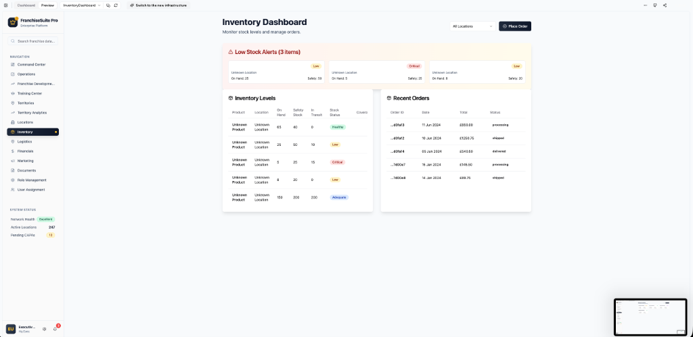Click the Active Locations value 247
Screen dimensions: 693x337
51,227
